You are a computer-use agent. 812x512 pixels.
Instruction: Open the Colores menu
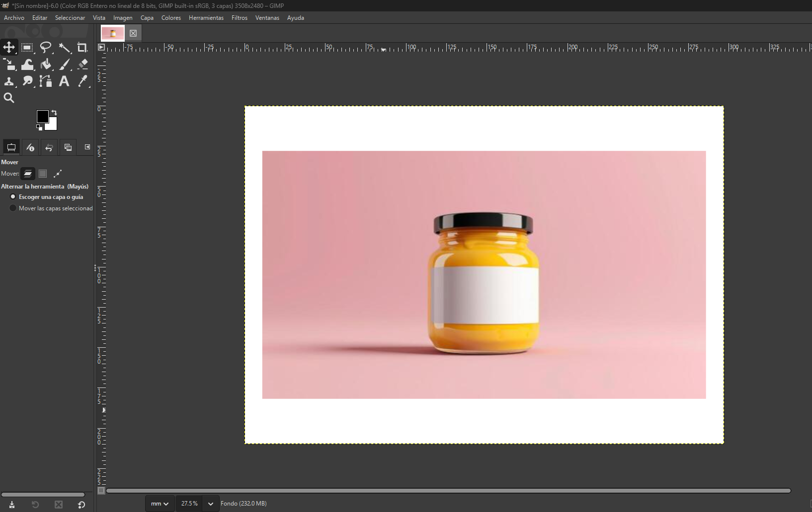tap(171, 18)
